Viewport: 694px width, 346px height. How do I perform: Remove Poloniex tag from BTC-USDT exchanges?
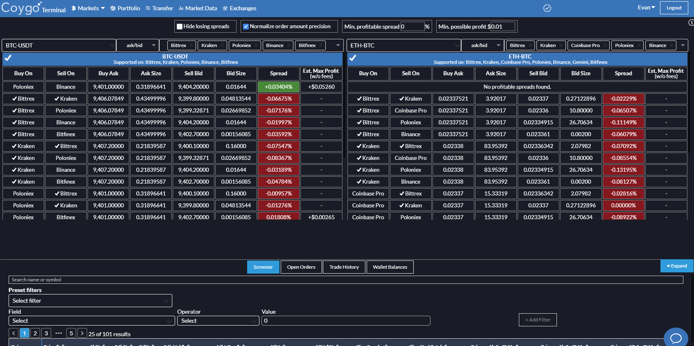point(256,45)
